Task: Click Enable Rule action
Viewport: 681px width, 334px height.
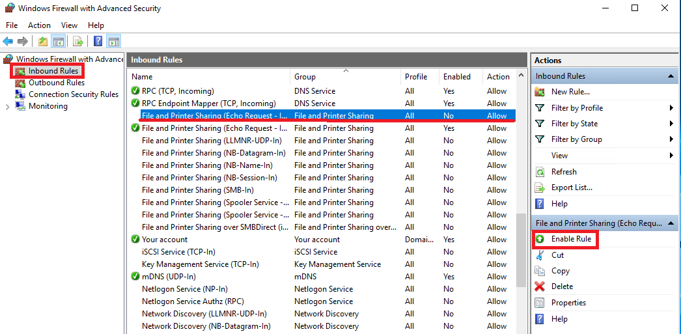Action: [x=571, y=239]
